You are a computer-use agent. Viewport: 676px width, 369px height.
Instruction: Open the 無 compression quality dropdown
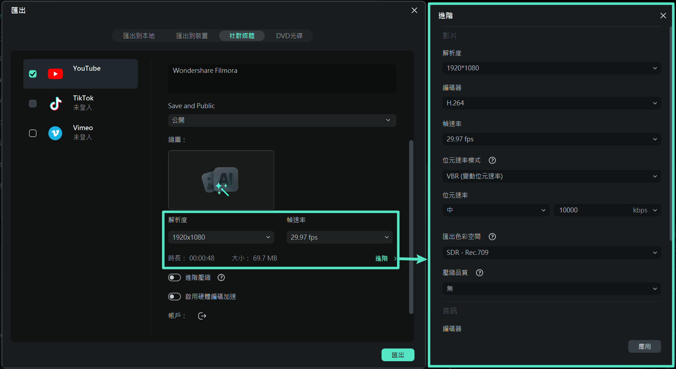click(x=551, y=288)
